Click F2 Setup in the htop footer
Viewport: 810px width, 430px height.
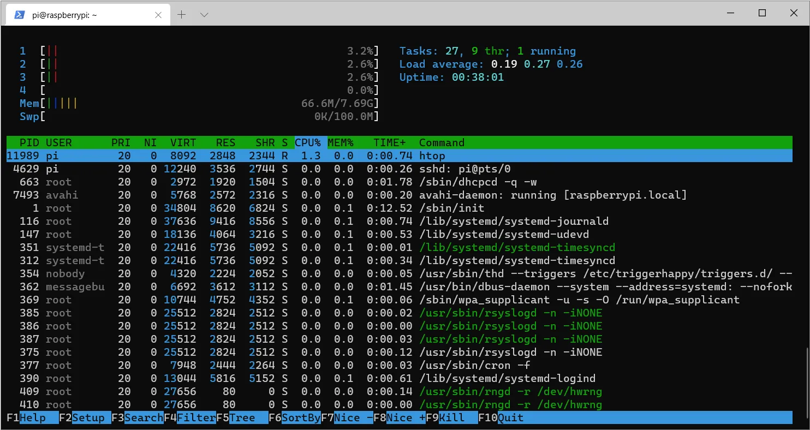[85, 417]
